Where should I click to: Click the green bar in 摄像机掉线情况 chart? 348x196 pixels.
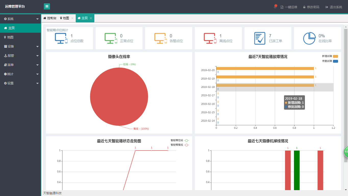click(297, 170)
